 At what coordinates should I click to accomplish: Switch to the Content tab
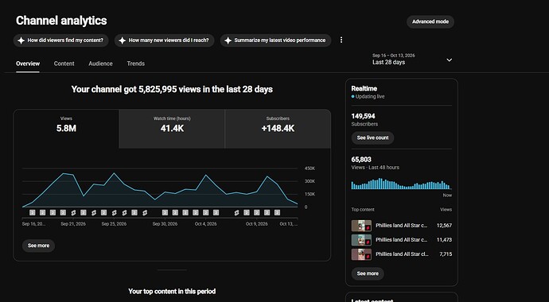point(64,64)
